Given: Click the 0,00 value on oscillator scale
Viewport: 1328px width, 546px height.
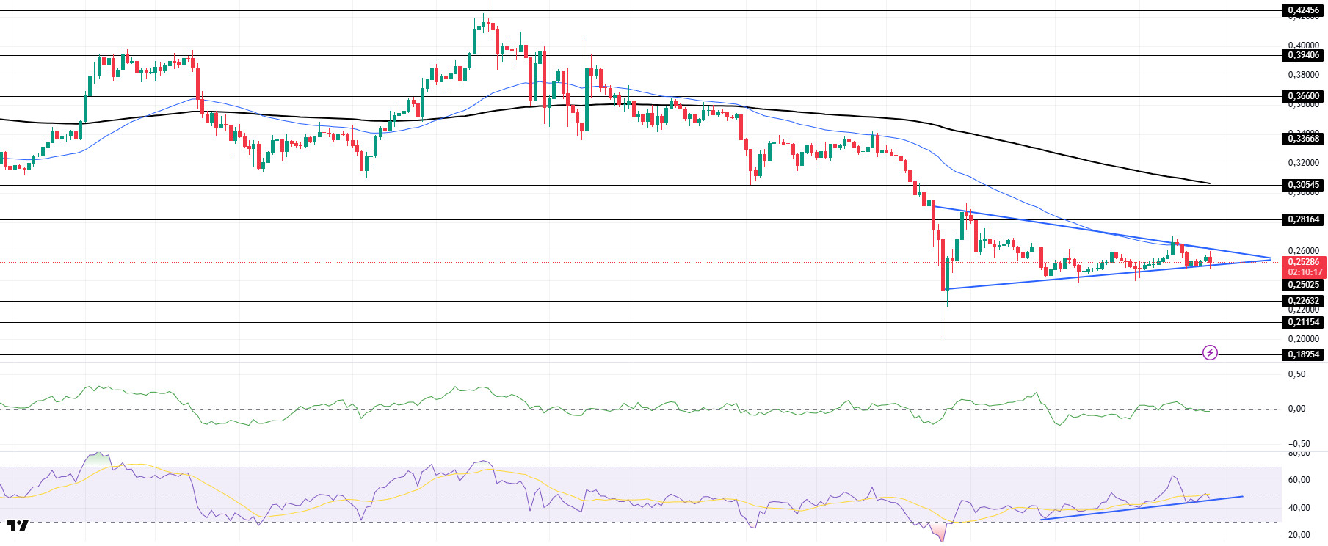Looking at the screenshot, I should pos(1297,409).
